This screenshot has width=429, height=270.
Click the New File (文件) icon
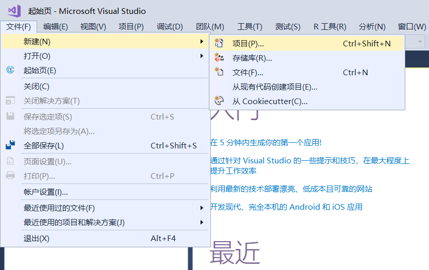point(219,72)
